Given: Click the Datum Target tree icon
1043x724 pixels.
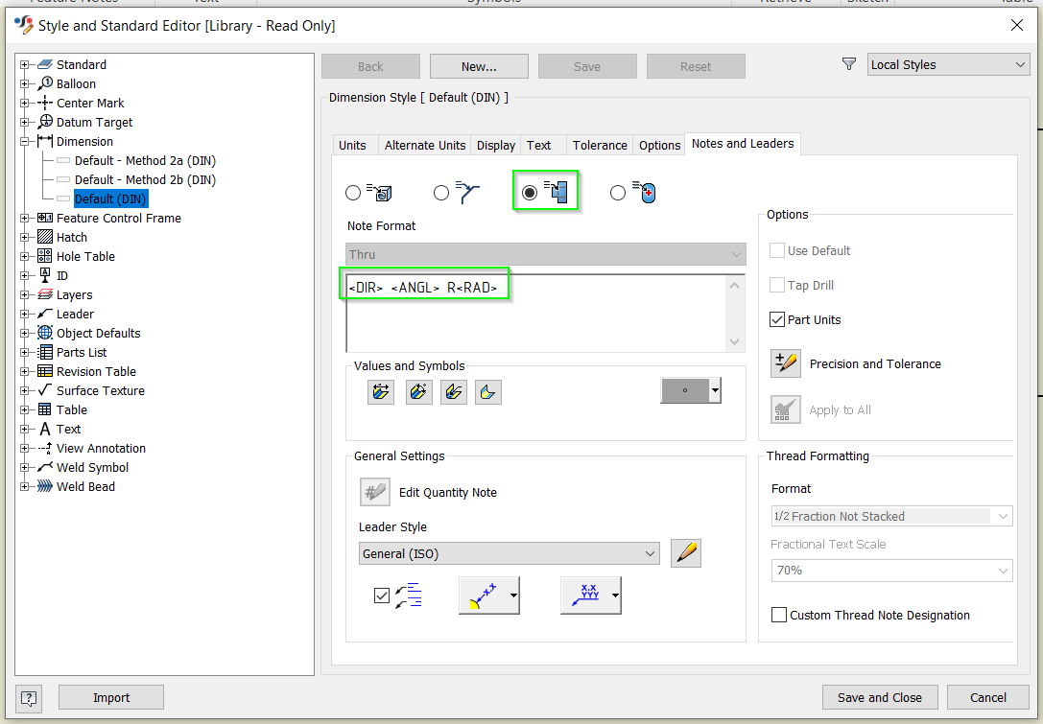Looking at the screenshot, I should pyautogui.click(x=44, y=123).
